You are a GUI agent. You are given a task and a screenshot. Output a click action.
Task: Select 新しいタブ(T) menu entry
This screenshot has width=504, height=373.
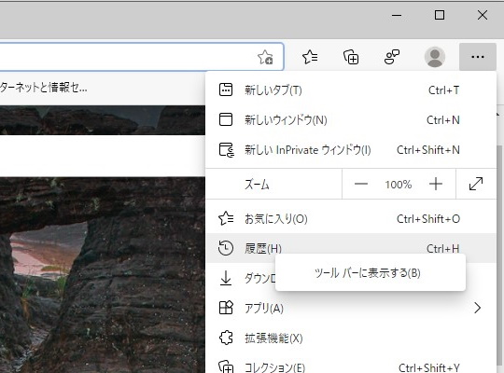351,90
